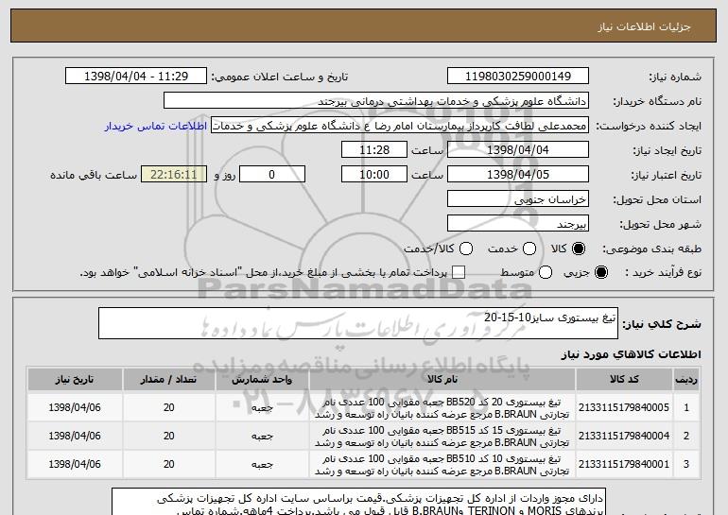
Task: Click the need number field 1198030259000149
Action: 518,77
